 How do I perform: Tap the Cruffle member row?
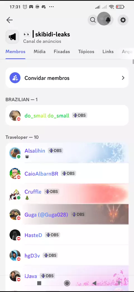click(x=67, y=194)
